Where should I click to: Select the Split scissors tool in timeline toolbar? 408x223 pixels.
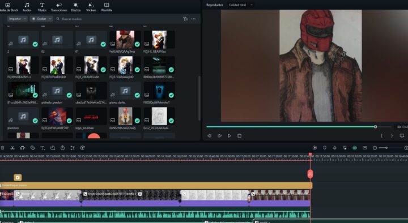click(12, 148)
